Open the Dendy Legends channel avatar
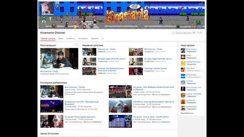Viewport: 244px width, 137px height. 183,89
